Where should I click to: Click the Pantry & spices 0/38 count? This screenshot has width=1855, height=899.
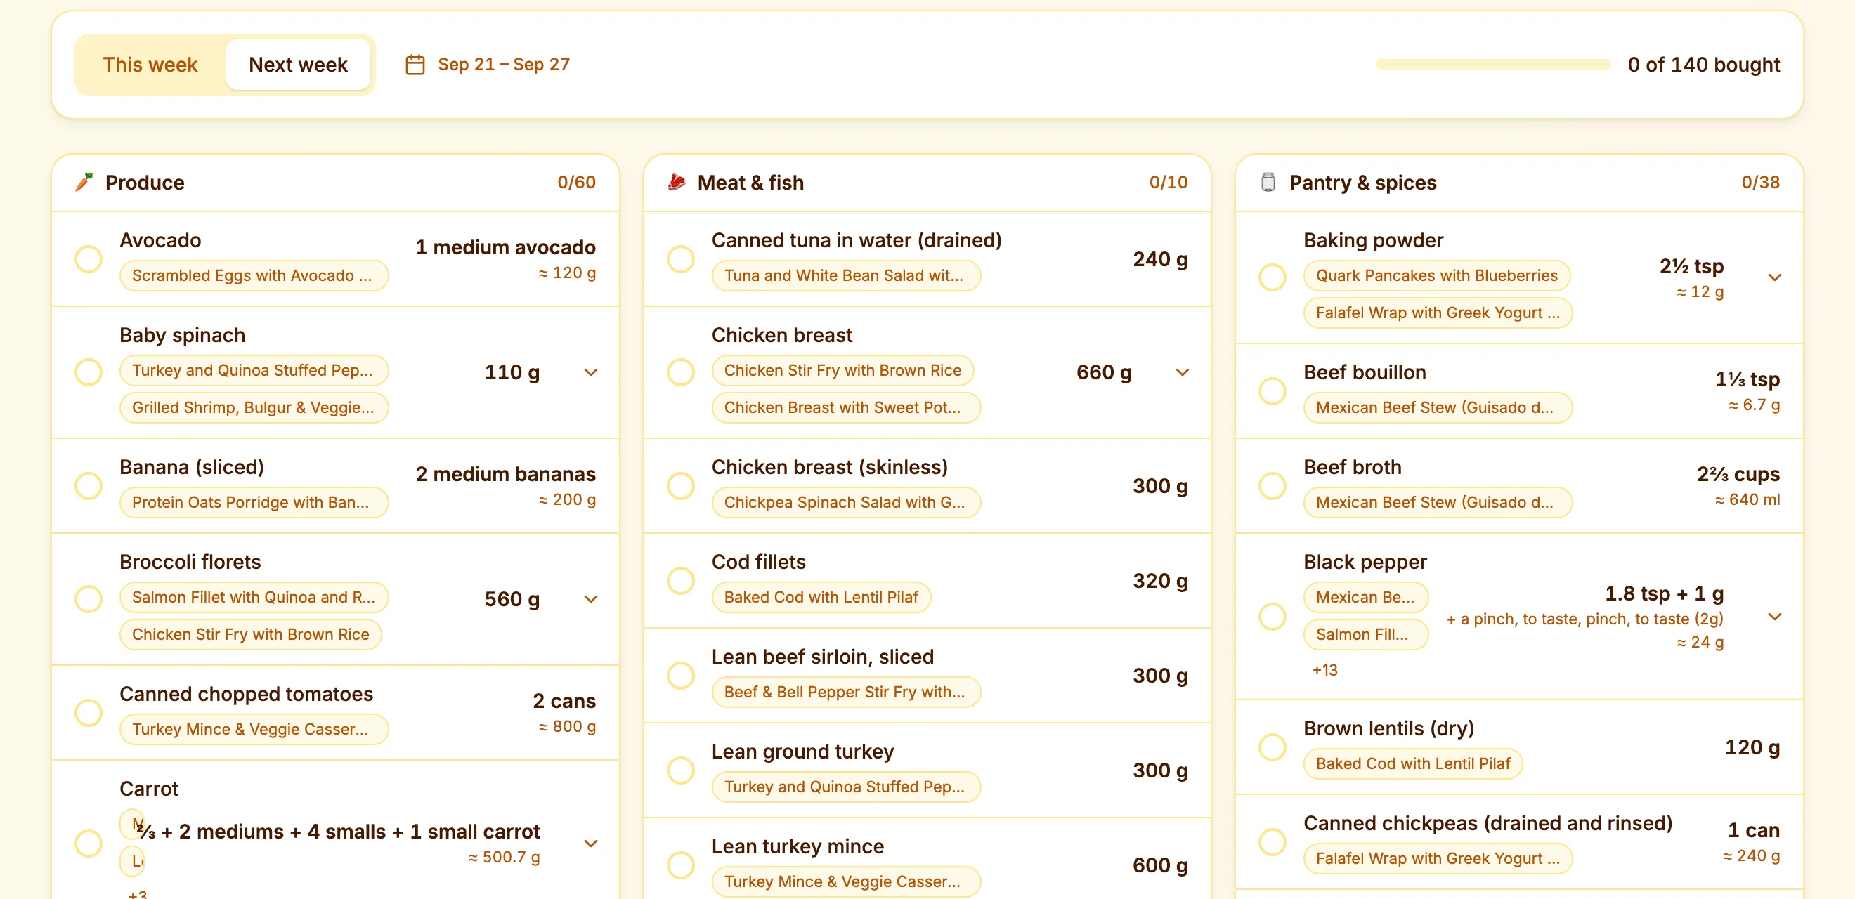click(x=1760, y=182)
